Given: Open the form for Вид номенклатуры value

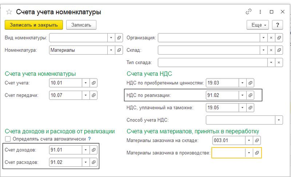Looking at the screenshot, I should point(119,38).
